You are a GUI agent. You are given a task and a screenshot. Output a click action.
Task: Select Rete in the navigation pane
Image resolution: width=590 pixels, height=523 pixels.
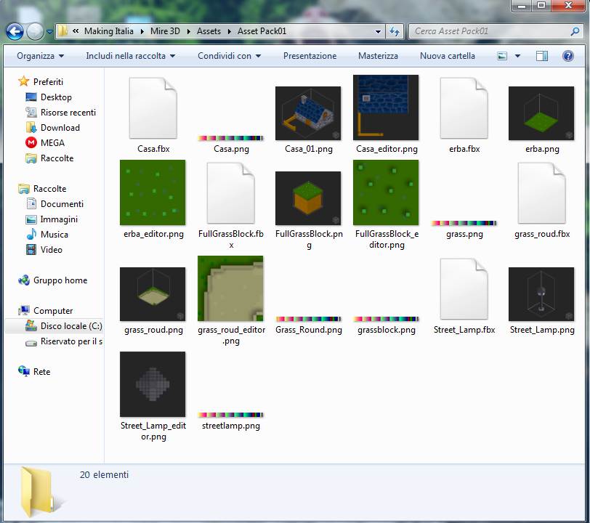[x=41, y=372]
